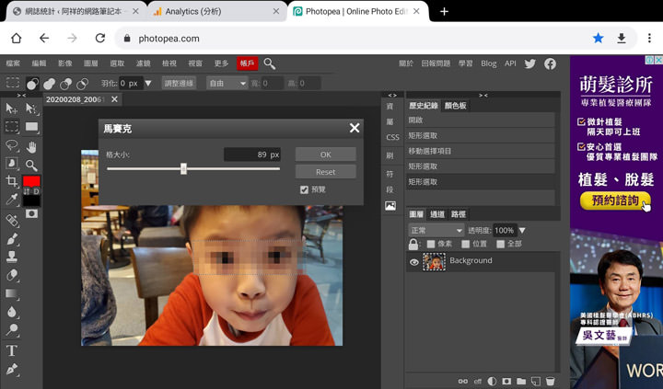Select the Rectangular Marquee tool
The width and height of the screenshot is (663, 389).
click(12, 127)
